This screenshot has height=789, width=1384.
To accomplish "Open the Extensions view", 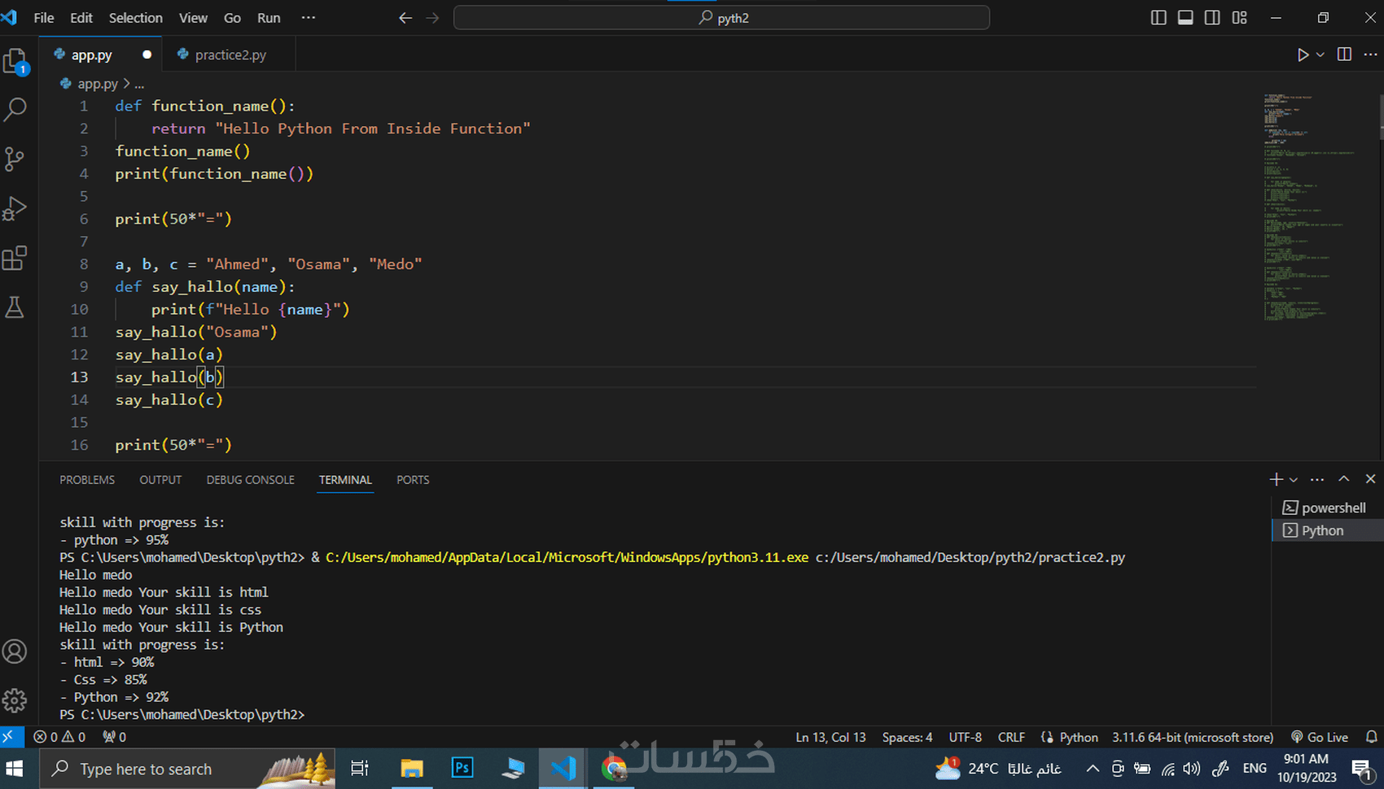I will 15,259.
